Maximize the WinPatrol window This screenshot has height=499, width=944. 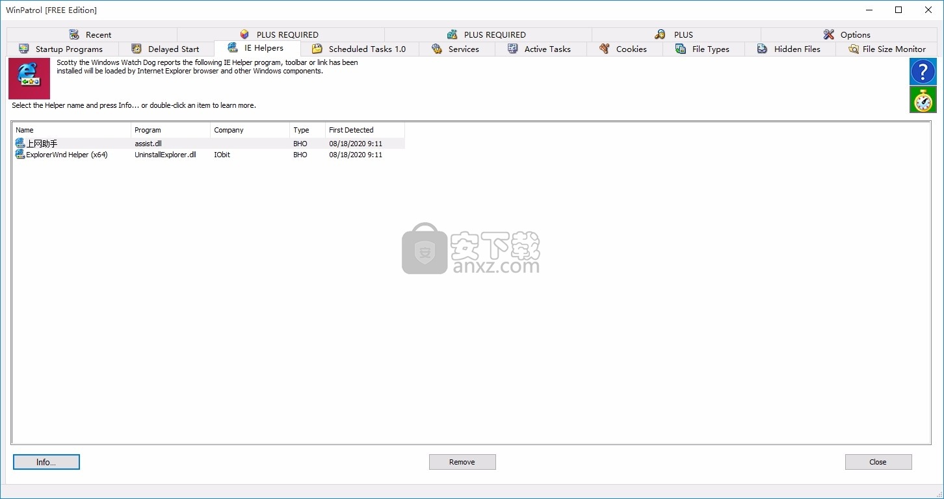click(x=898, y=10)
